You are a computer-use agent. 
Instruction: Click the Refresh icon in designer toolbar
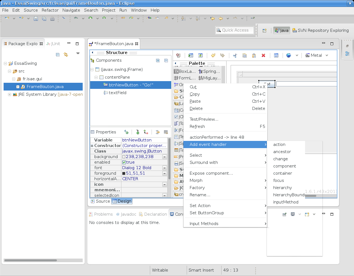click(x=201, y=55)
